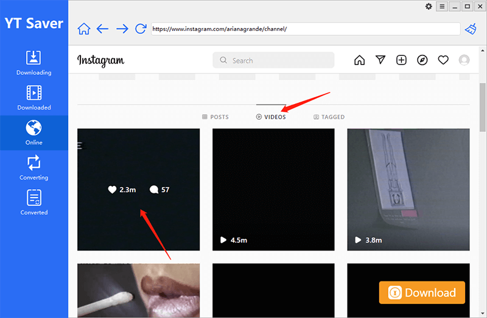Viewport: 487px width, 318px height.
Task: Create a new Instagram post
Action: 401,60
